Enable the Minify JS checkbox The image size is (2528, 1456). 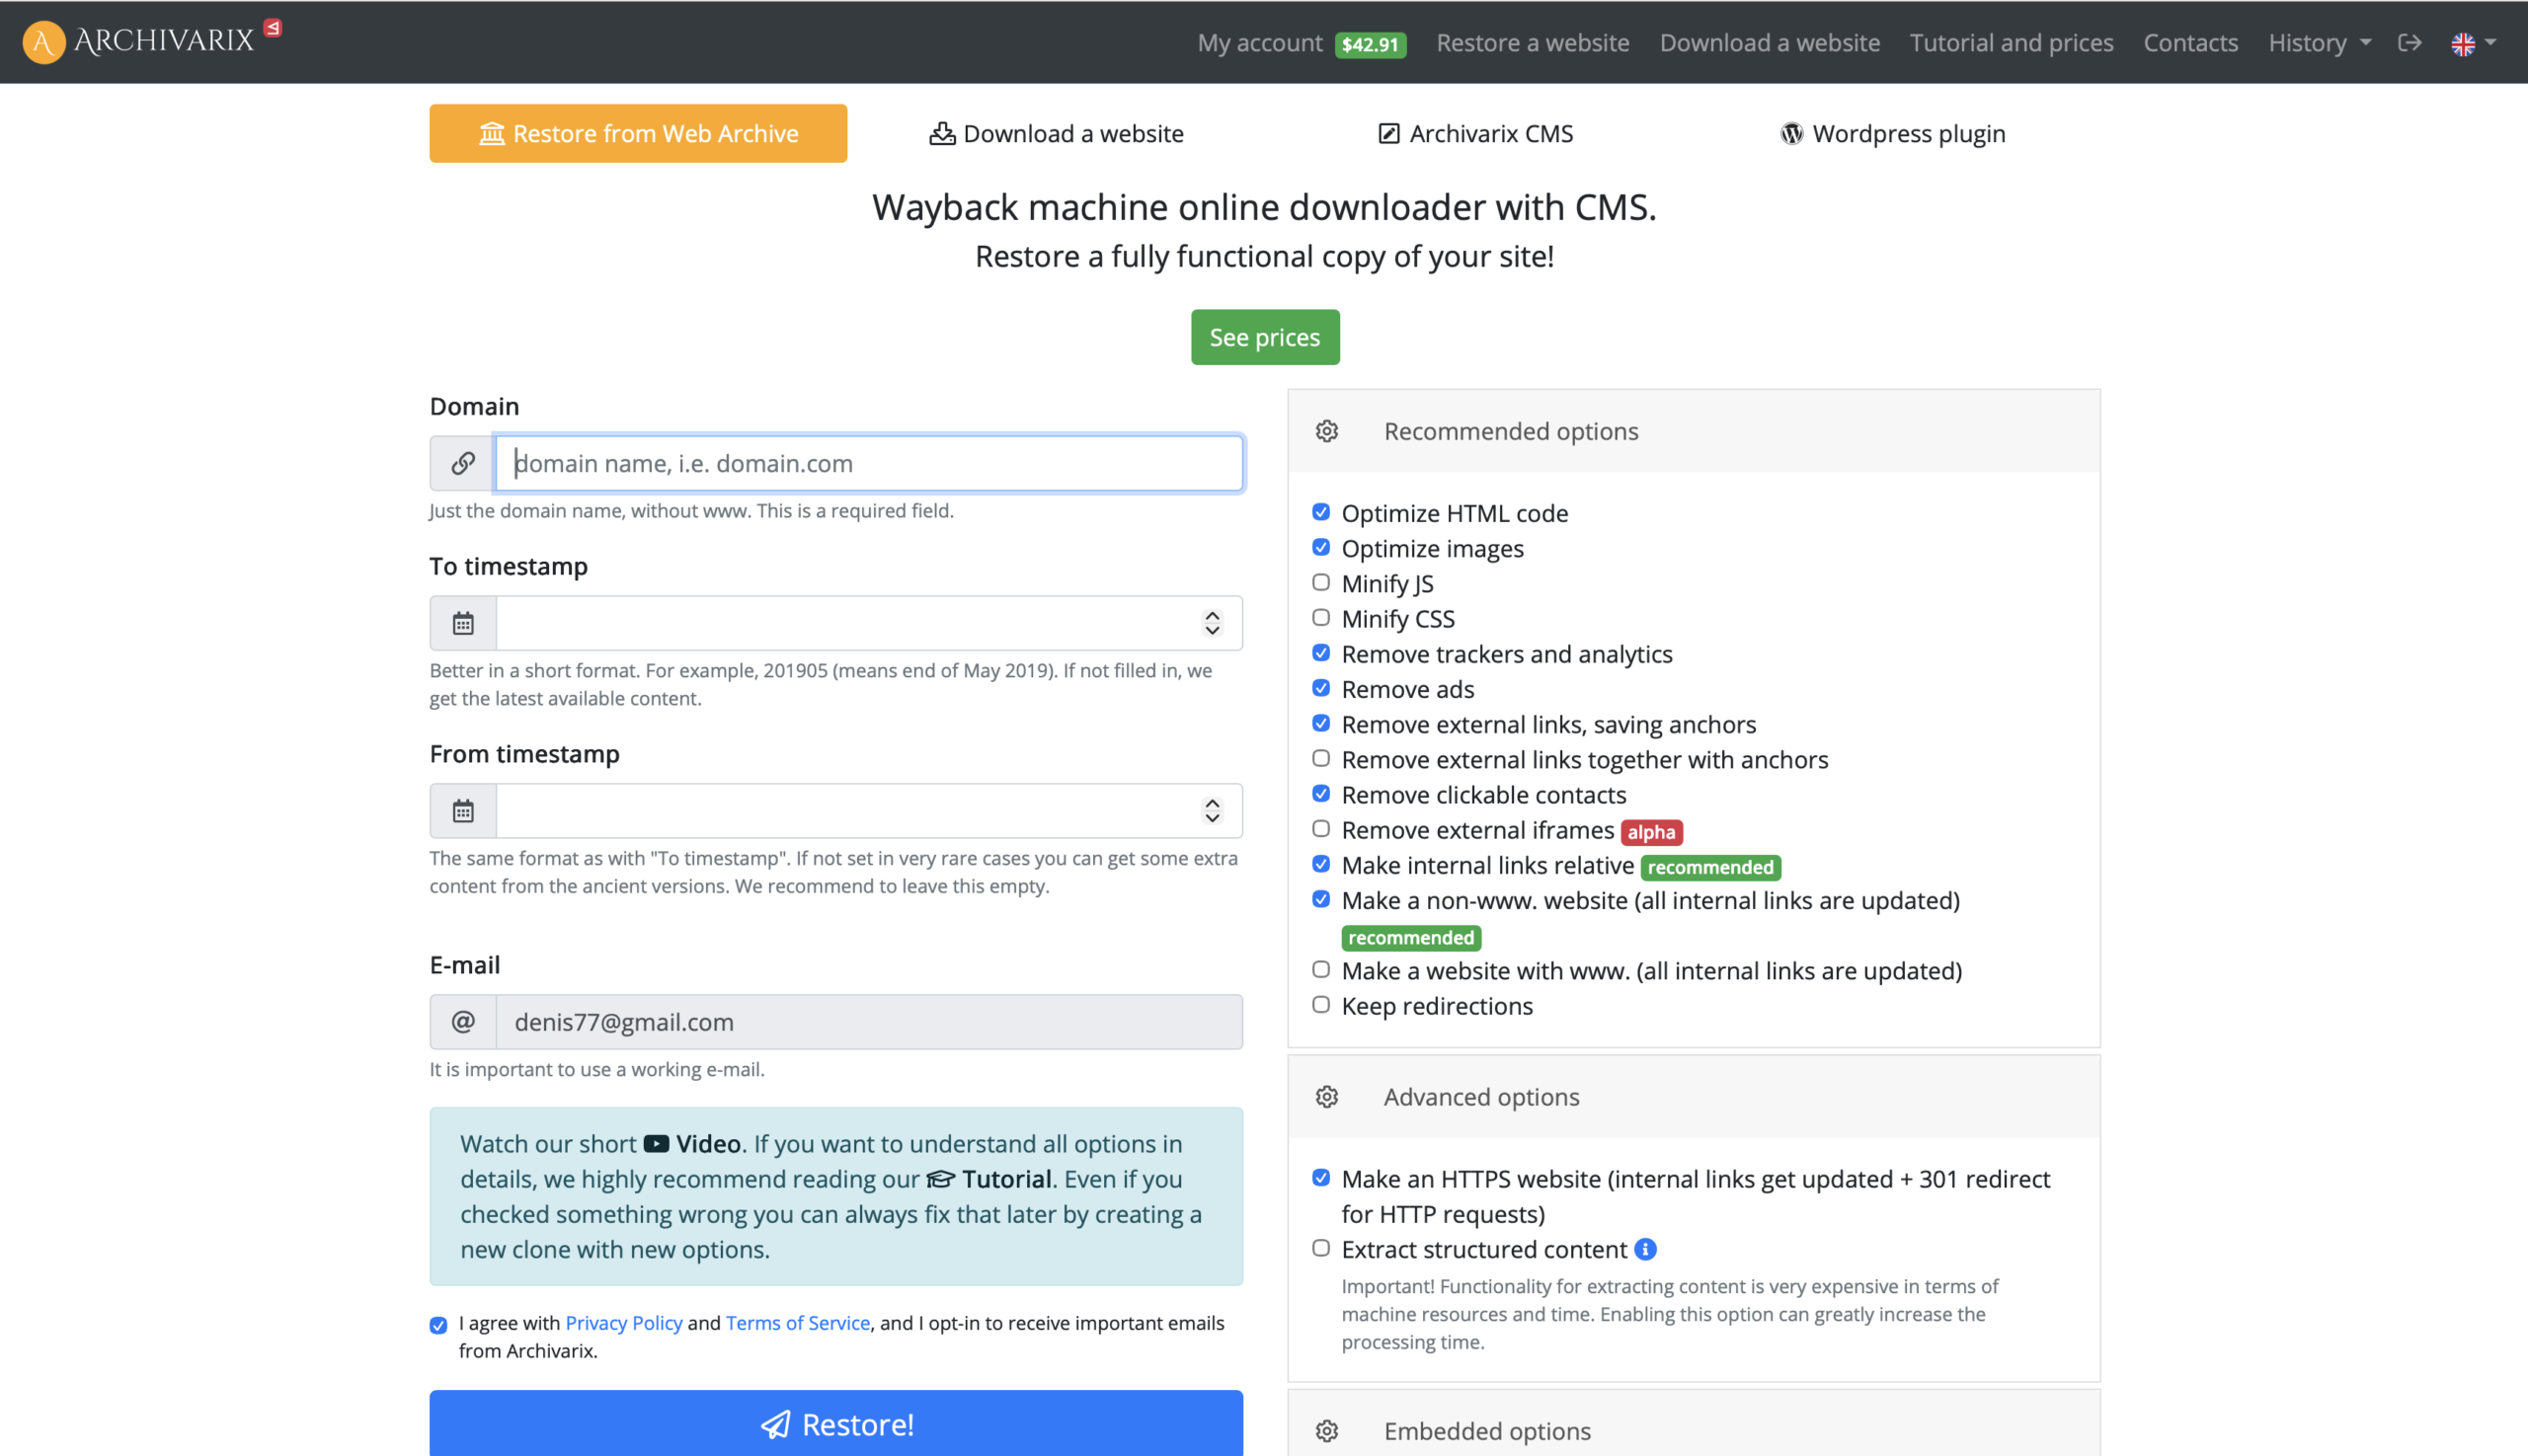coord(1320,583)
